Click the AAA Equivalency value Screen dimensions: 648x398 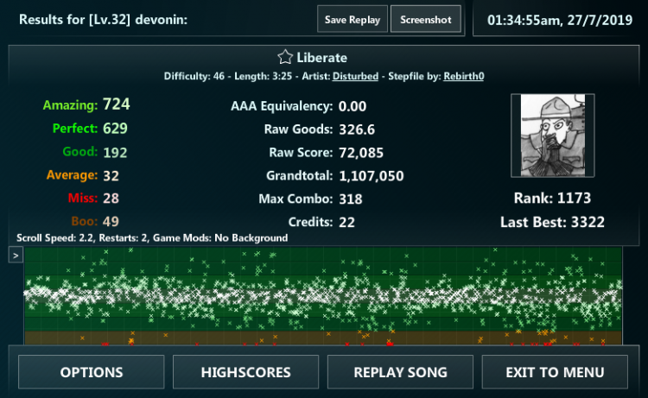click(353, 106)
